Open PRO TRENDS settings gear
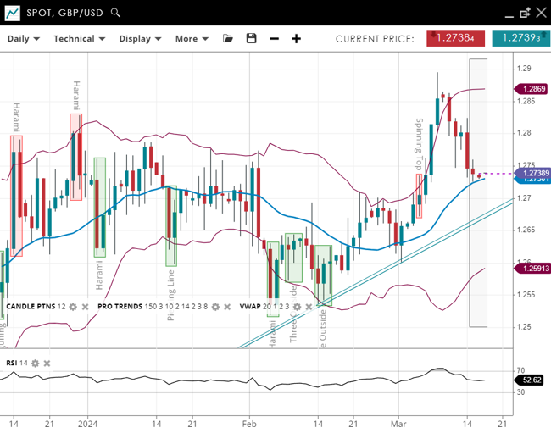This screenshot has width=551, height=433. pos(215,306)
